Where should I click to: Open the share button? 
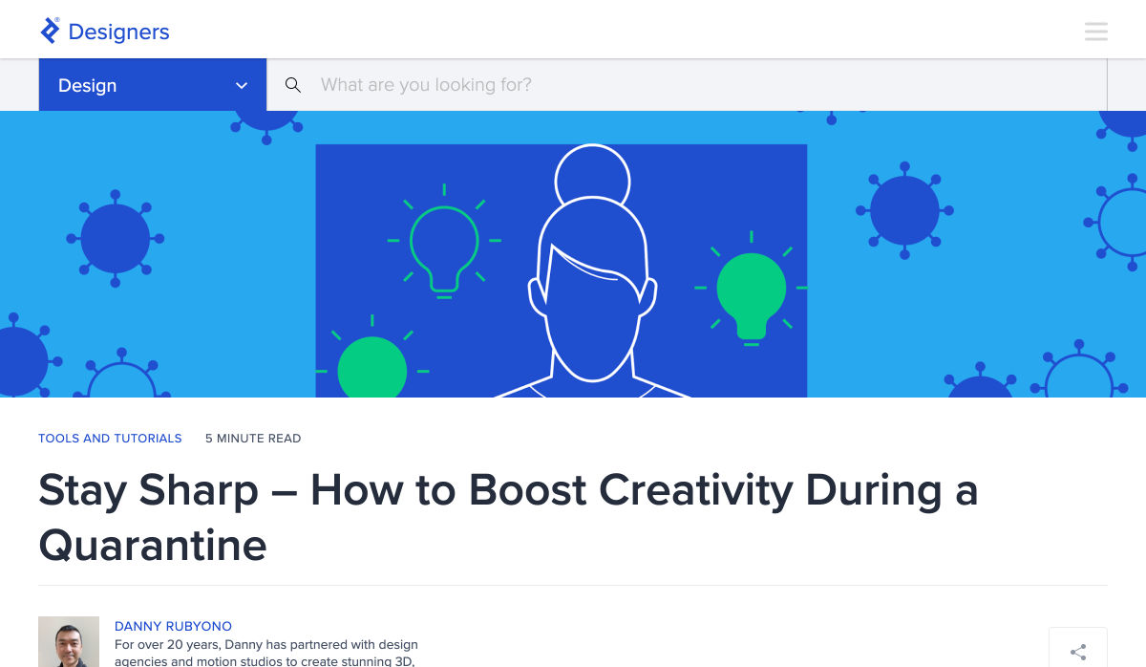(1077, 652)
